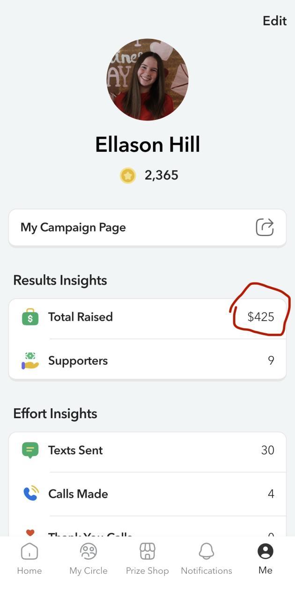Tap the Supporters hand icon
Viewport: 295px width, 600px height.
coord(30,360)
